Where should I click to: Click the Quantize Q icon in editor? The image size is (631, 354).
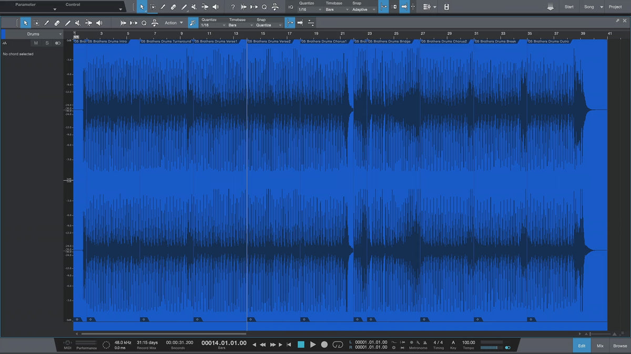click(x=144, y=23)
